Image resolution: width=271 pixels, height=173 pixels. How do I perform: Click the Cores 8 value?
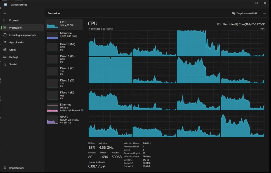tap(143, 150)
